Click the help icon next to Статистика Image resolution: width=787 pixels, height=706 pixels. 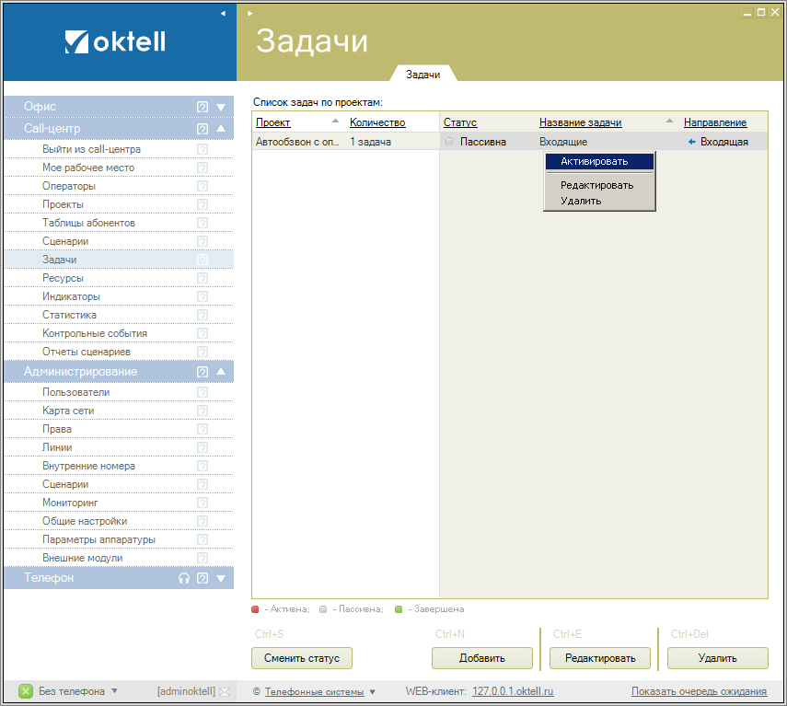coord(203,315)
